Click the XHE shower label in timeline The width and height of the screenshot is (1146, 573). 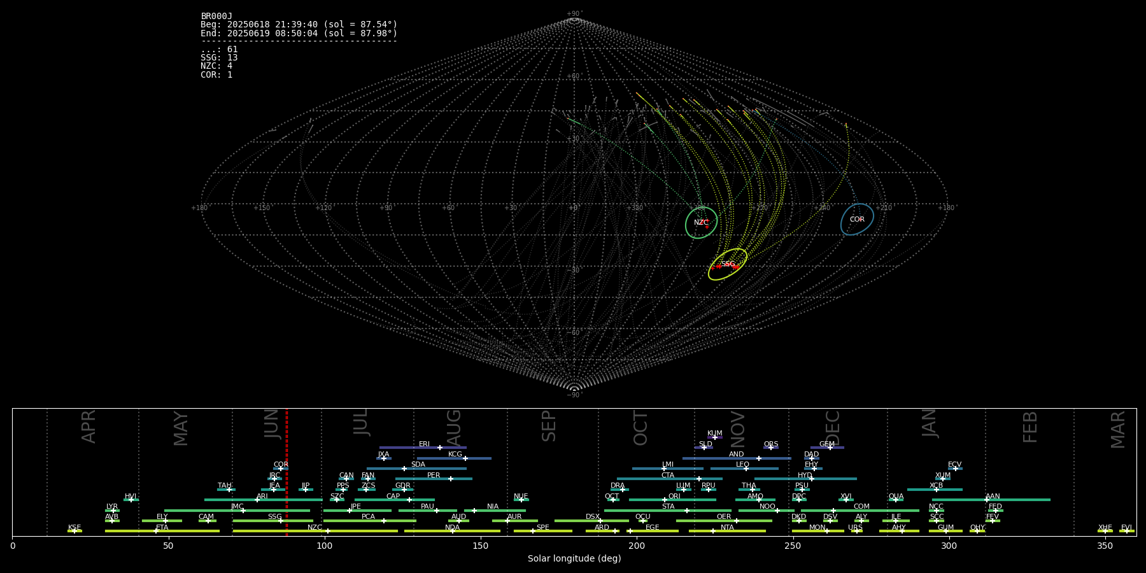(1105, 528)
